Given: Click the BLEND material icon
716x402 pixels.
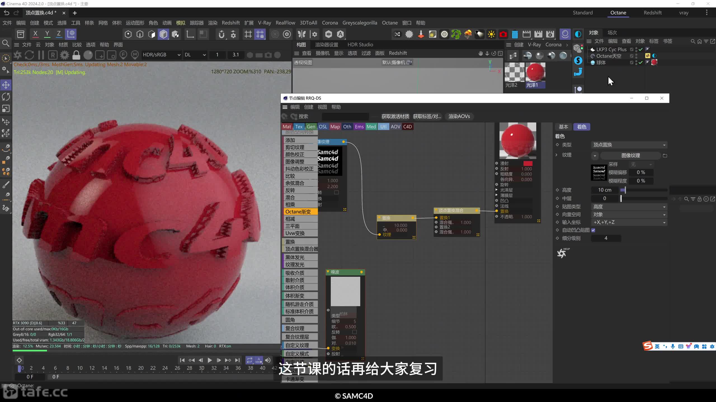Looking at the screenshot, I should click(x=527, y=56).
